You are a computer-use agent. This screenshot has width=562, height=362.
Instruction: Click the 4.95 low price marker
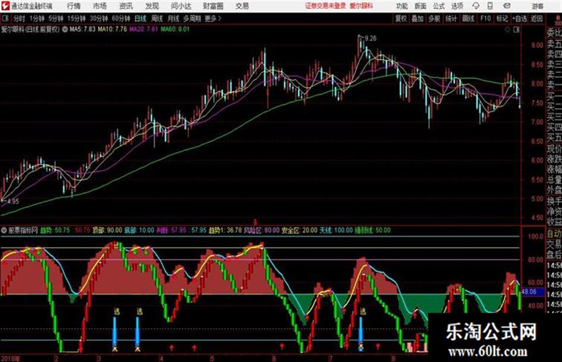click(x=13, y=202)
